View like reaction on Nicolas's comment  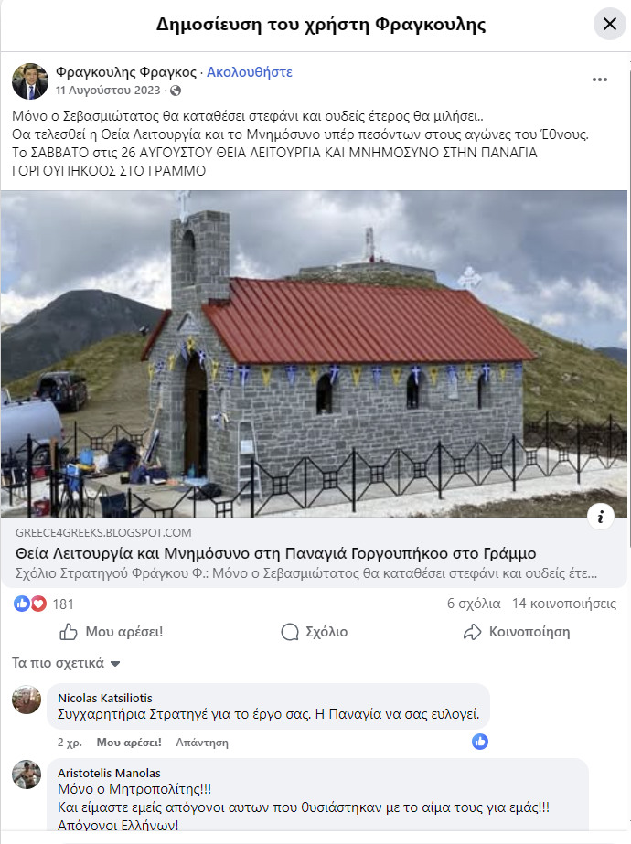click(480, 742)
